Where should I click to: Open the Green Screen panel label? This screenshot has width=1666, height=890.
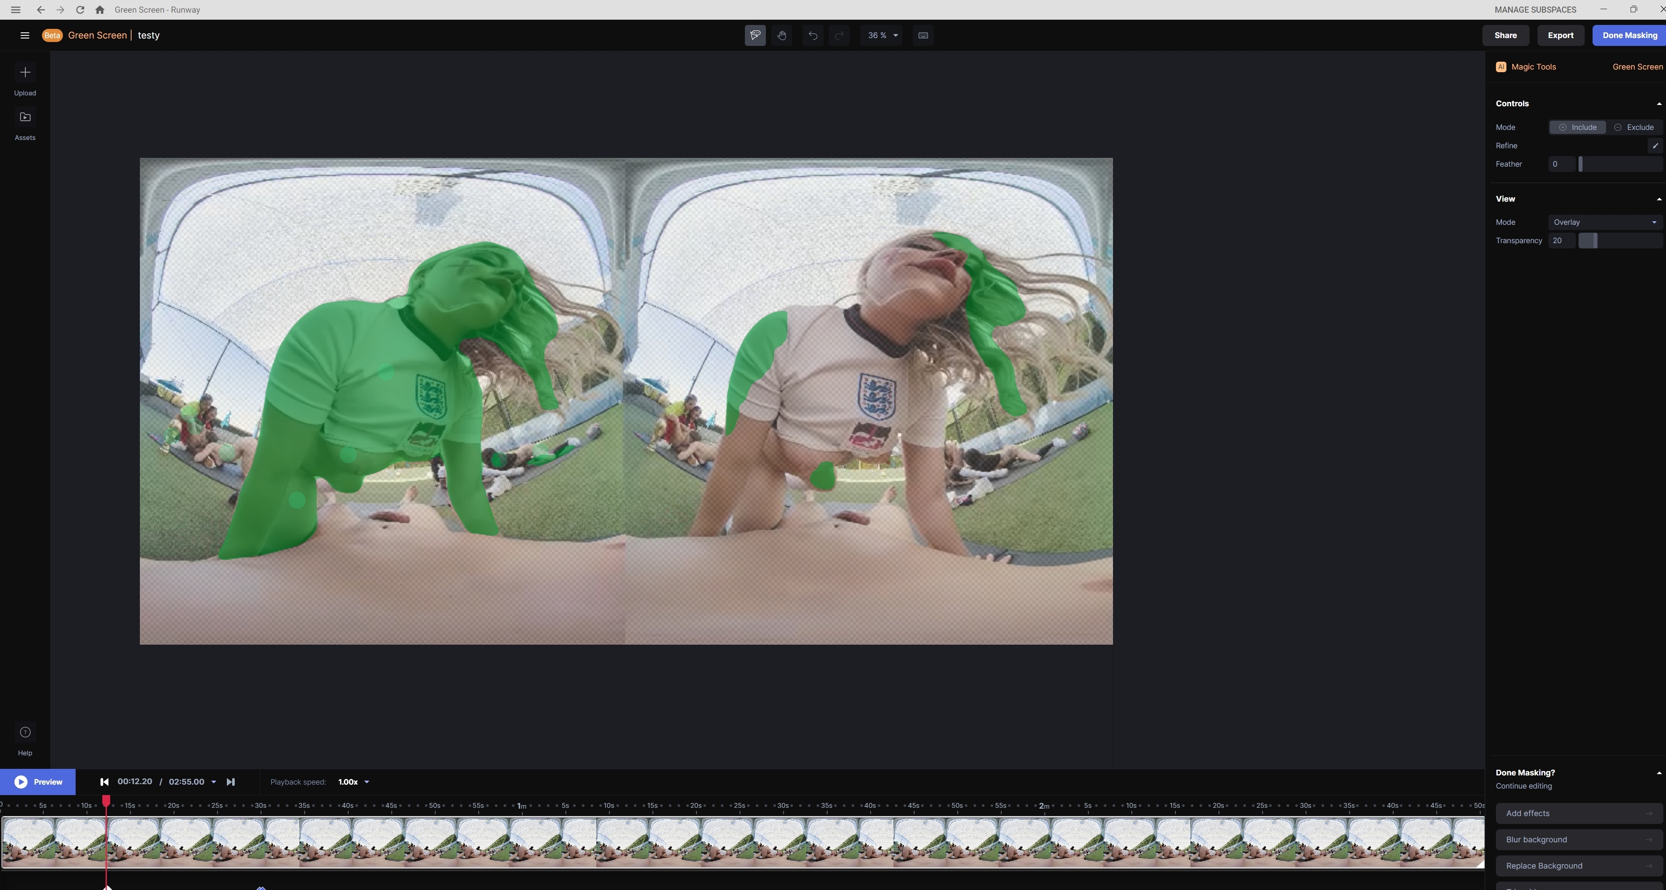(x=1637, y=66)
